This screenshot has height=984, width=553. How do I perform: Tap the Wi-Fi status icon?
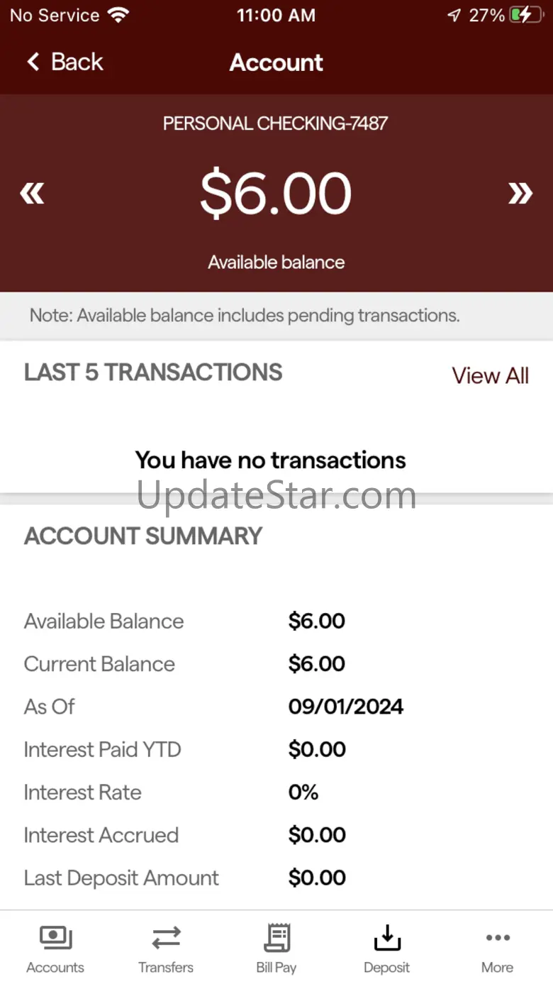click(x=117, y=15)
